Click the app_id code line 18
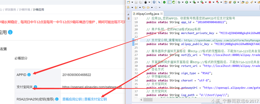The image size is (260, 104). coord(187,22)
